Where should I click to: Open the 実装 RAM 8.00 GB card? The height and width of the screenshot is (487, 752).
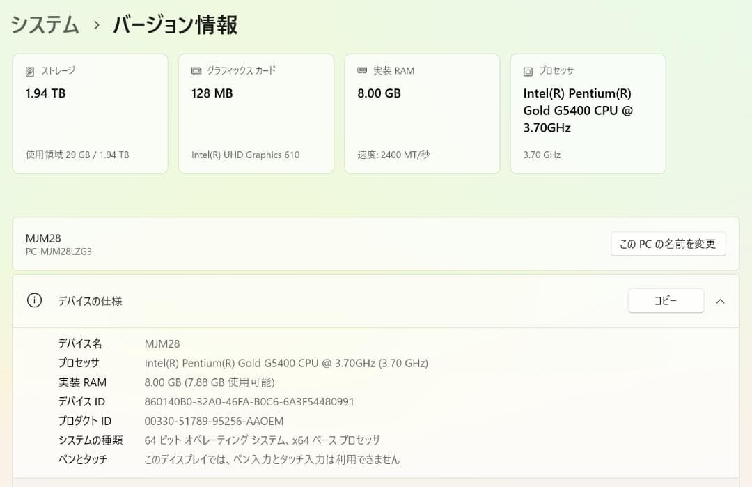click(422, 114)
